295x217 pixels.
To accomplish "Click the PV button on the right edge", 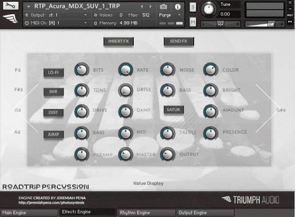I will click(x=290, y=22).
